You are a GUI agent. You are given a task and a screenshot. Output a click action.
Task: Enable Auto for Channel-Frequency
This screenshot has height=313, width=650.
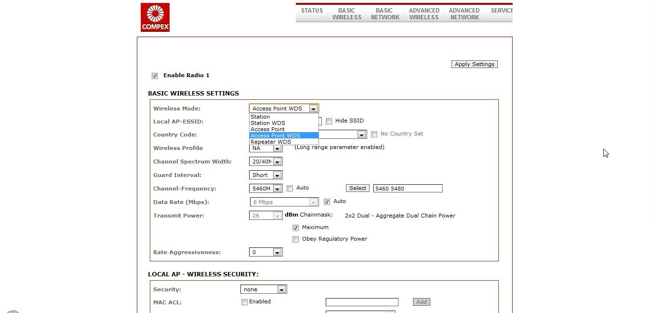(x=290, y=188)
